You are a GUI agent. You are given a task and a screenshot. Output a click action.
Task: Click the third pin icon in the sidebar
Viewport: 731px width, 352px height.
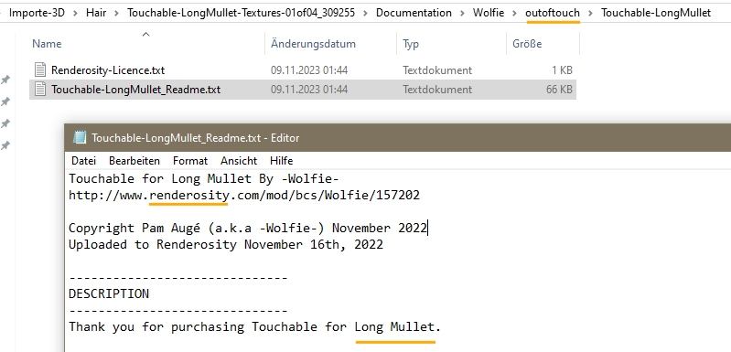point(5,123)
